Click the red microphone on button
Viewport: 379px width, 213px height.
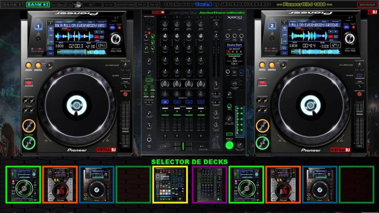click(x=149, y=33)
